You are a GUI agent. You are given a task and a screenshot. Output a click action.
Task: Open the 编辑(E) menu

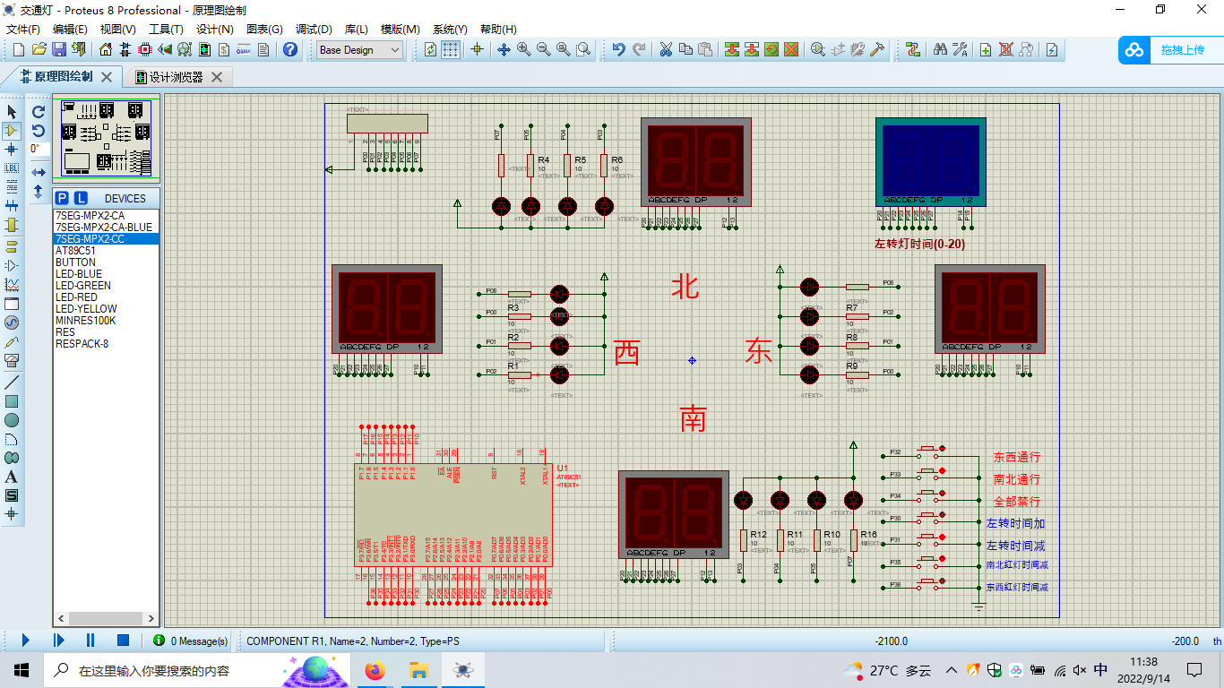click(70, 29)
